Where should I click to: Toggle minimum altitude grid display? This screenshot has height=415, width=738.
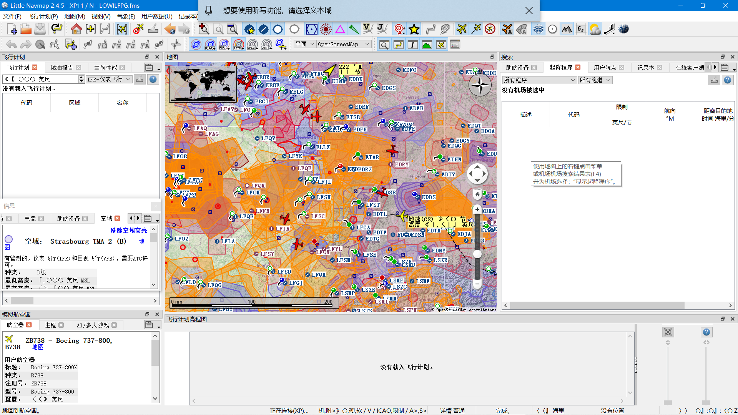pos(581,29)
